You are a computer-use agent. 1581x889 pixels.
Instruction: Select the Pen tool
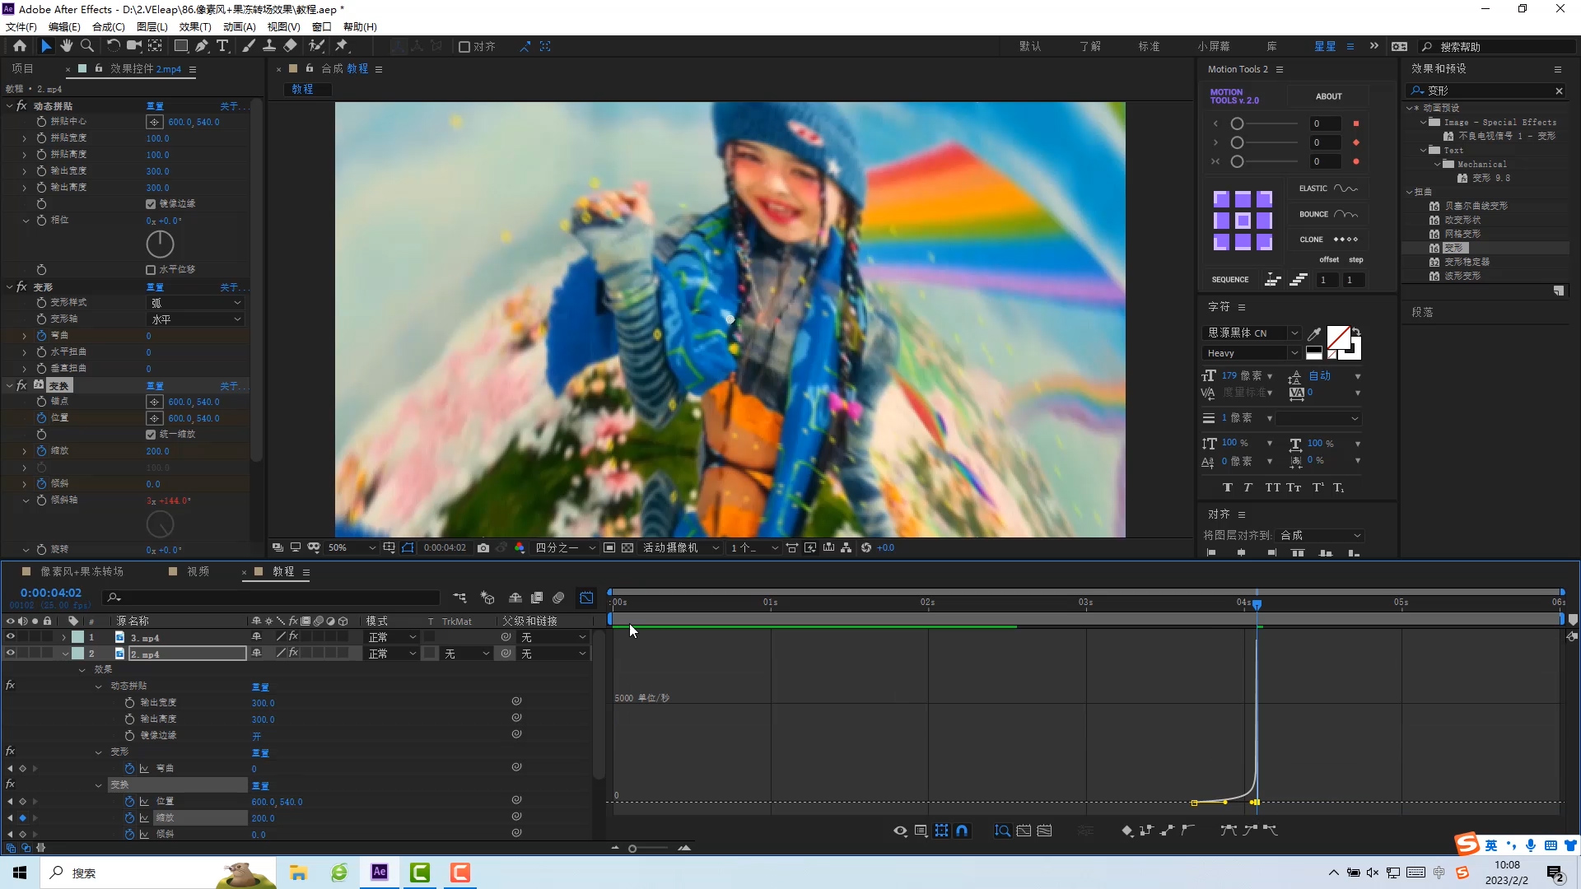[202, 46]
